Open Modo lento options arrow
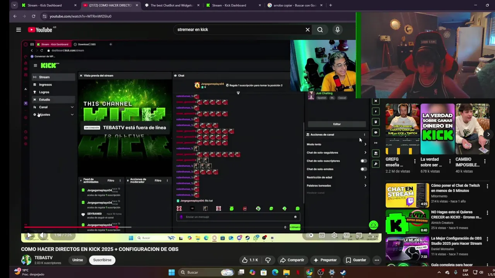 (365, 144)
